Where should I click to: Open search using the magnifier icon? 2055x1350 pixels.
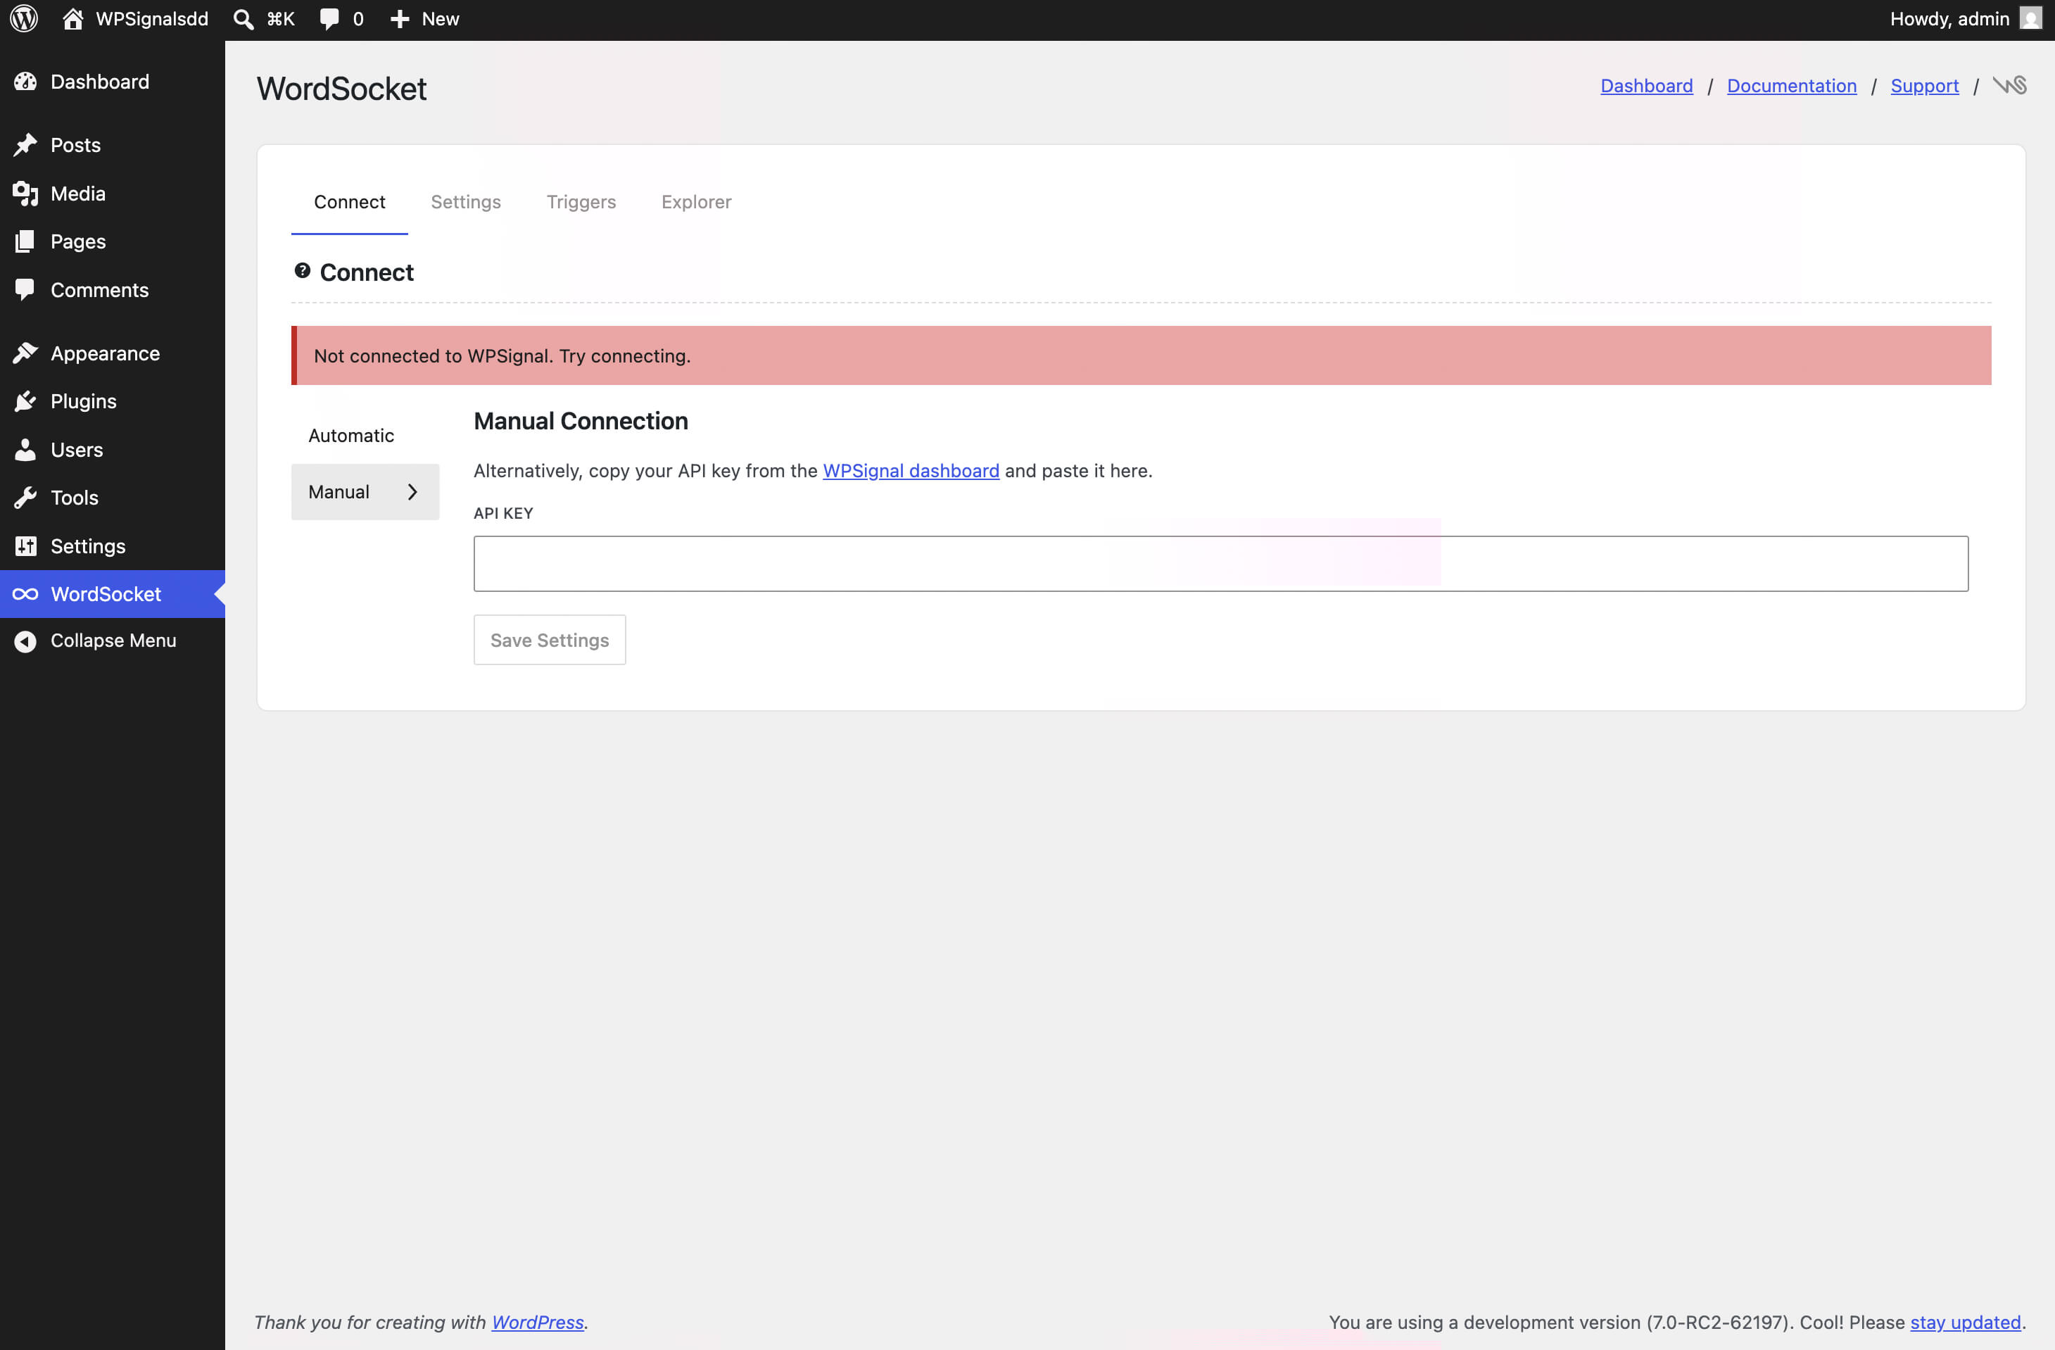pos(242,18)
